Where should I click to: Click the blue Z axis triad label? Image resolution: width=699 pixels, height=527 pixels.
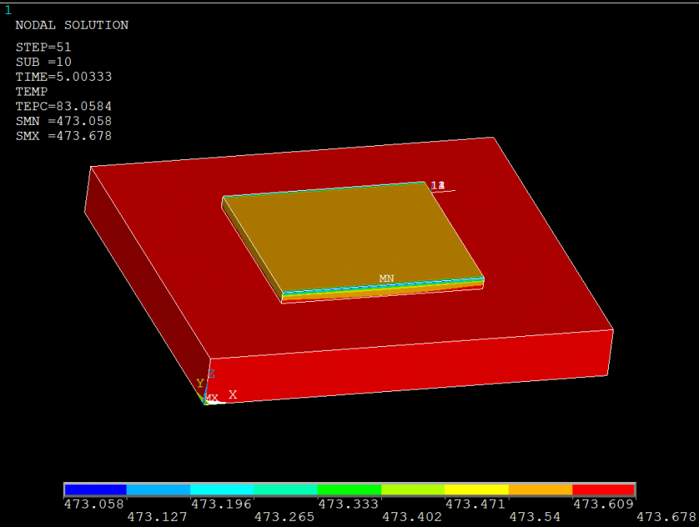point(211,374)
